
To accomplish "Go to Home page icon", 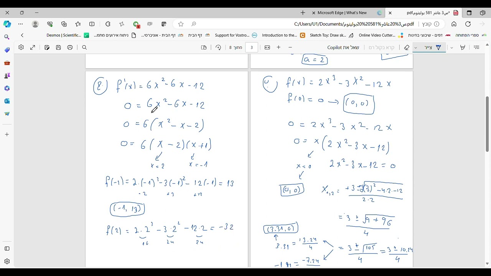I will [x=454, y=24].
